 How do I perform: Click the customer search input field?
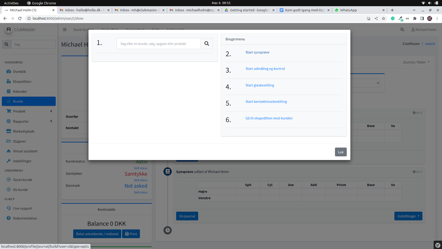(159, 44)
